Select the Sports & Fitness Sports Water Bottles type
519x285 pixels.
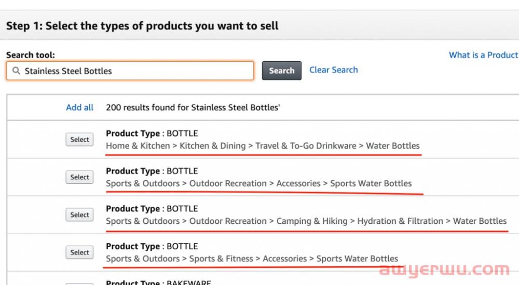pyautogui.click(x=79, y=252)
